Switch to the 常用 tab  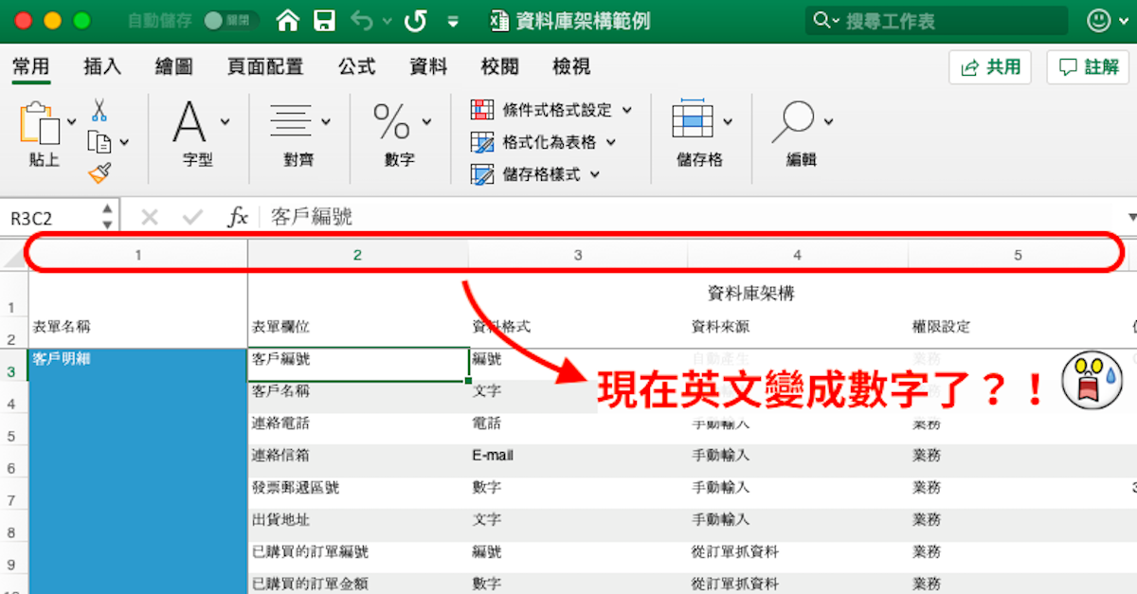[x=30, y=66]
